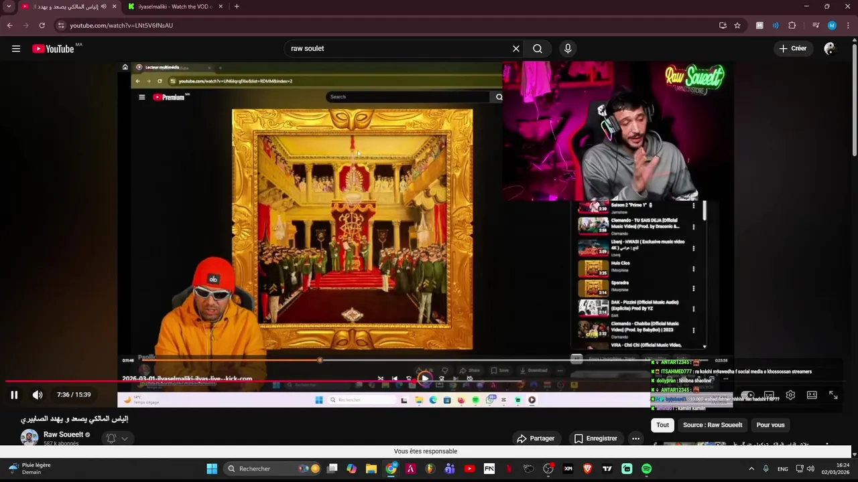Open media controls in Chrome toolbar

pos(816,25)
